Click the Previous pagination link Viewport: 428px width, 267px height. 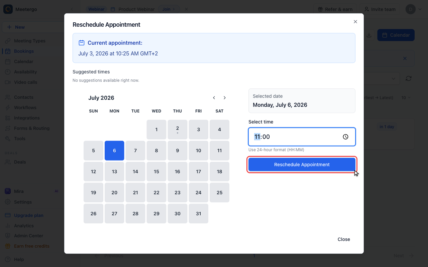click(109, 256)
